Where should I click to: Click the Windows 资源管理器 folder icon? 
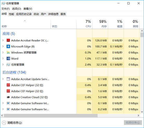pyautogui.click(x=8, y=52)
